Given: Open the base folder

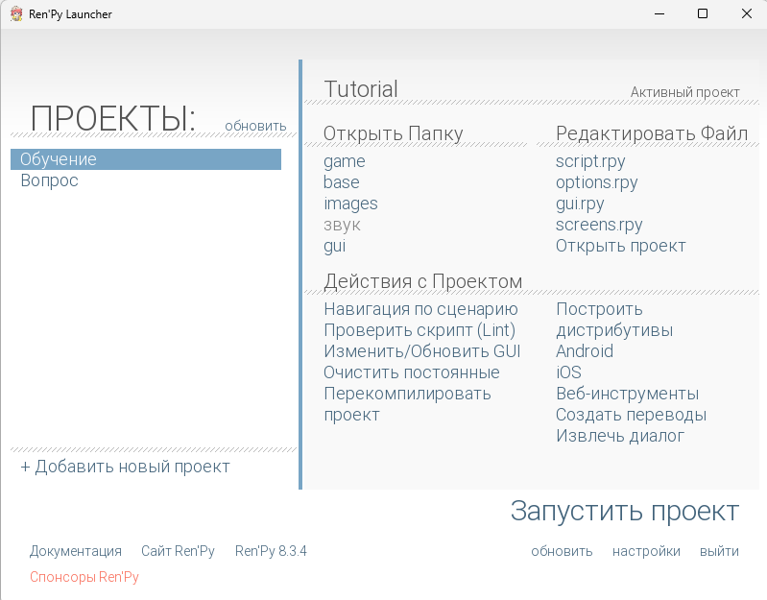Looking at the screenshot, I should [342, 182].
